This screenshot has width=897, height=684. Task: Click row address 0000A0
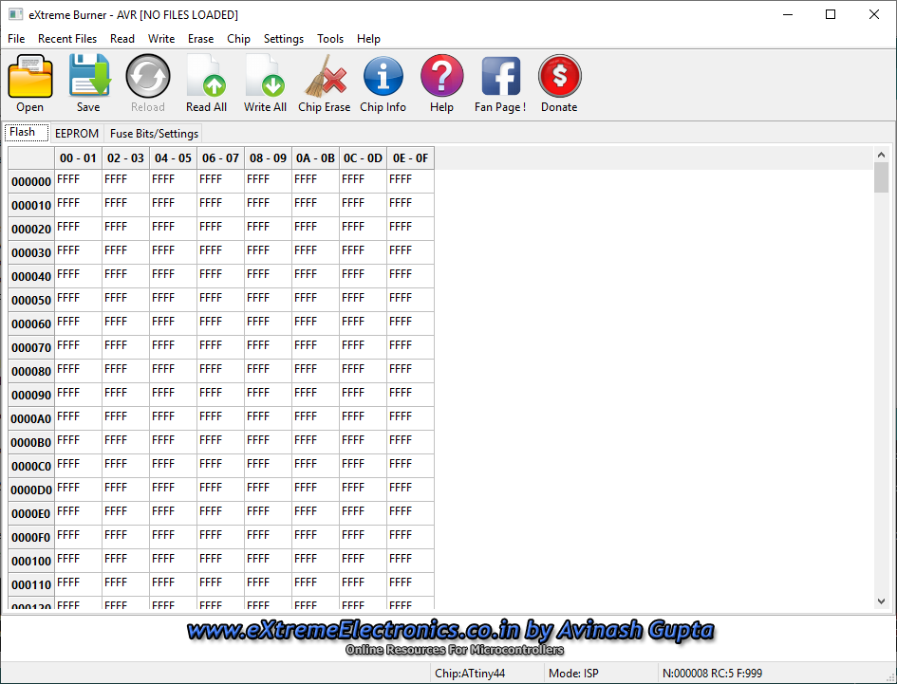point(31,419)
